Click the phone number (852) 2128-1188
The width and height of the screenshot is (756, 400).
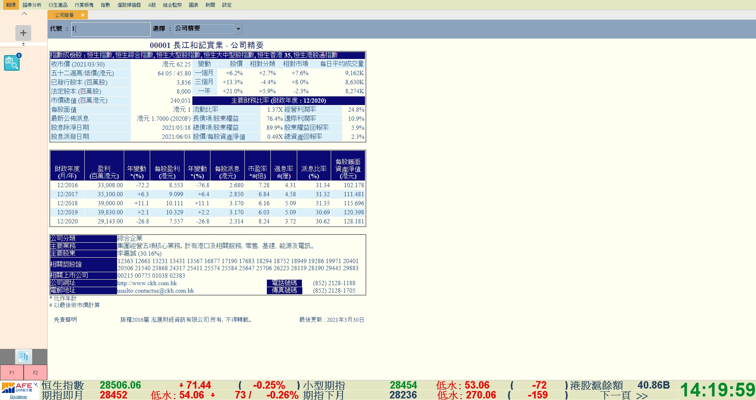[x=334, y=283]
